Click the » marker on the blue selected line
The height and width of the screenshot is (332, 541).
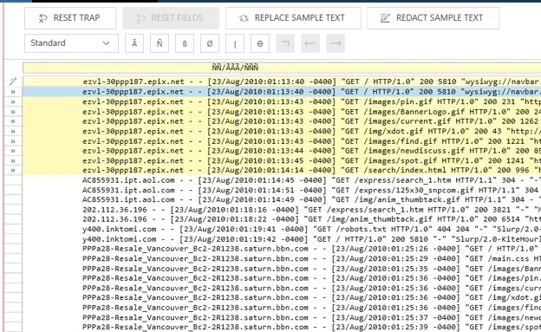[13, 92]
